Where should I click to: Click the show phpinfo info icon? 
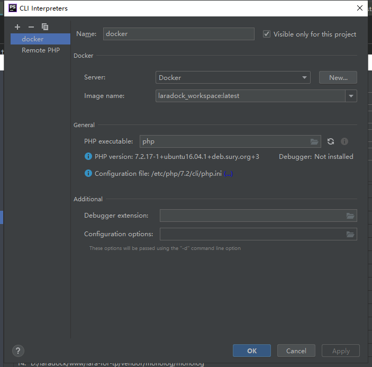[x=344, y=141]
